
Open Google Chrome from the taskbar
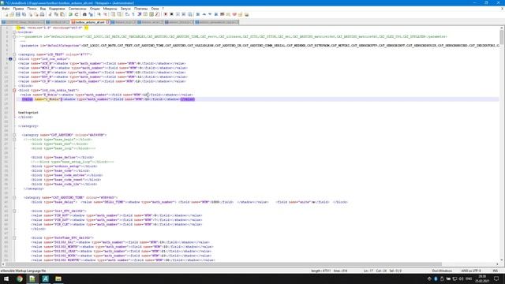coord(19,278)
